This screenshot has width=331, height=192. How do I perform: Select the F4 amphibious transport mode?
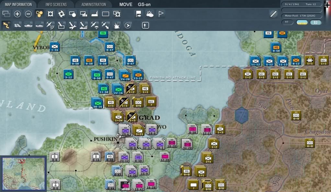coord(39,25)
